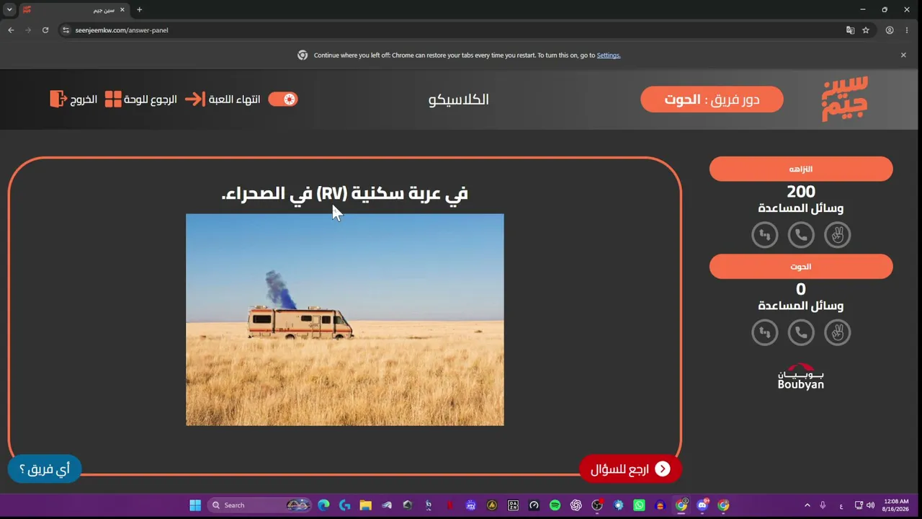
Task: Open the Chrome three-dot menu
Action: [907, 30]
